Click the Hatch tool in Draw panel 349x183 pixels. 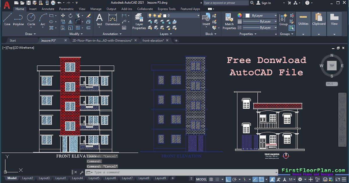pyautogui.click(x=51, y=28)
